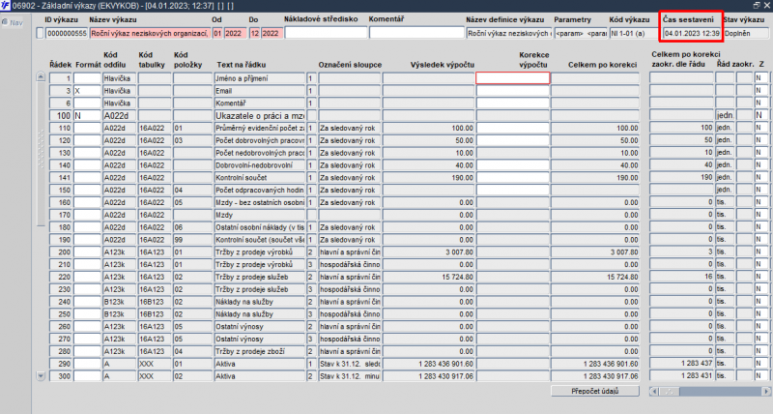This screenshot has height=414, width=773.
Task: Click the rounded value 1 283 437 on row 290
Action: [x=681, y=363]
